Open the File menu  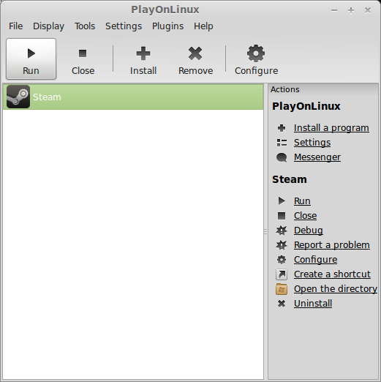tap(16, 26)
